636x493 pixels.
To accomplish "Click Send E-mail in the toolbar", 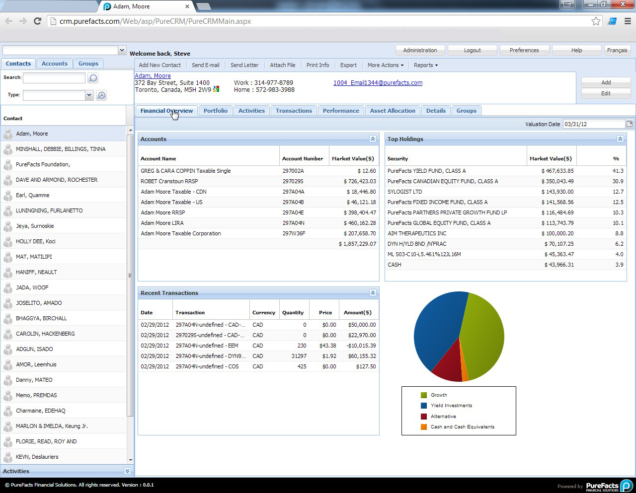I will 206,65.
